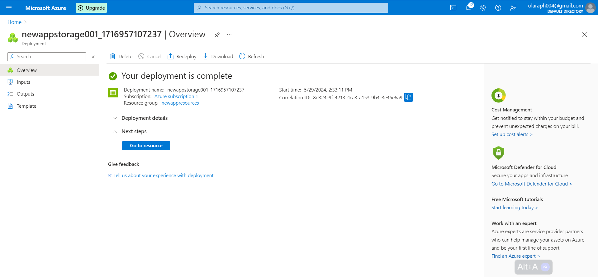Copy the Correlation ID to clipboard
This screenshot has height=277, width=598.
[408, 97]
